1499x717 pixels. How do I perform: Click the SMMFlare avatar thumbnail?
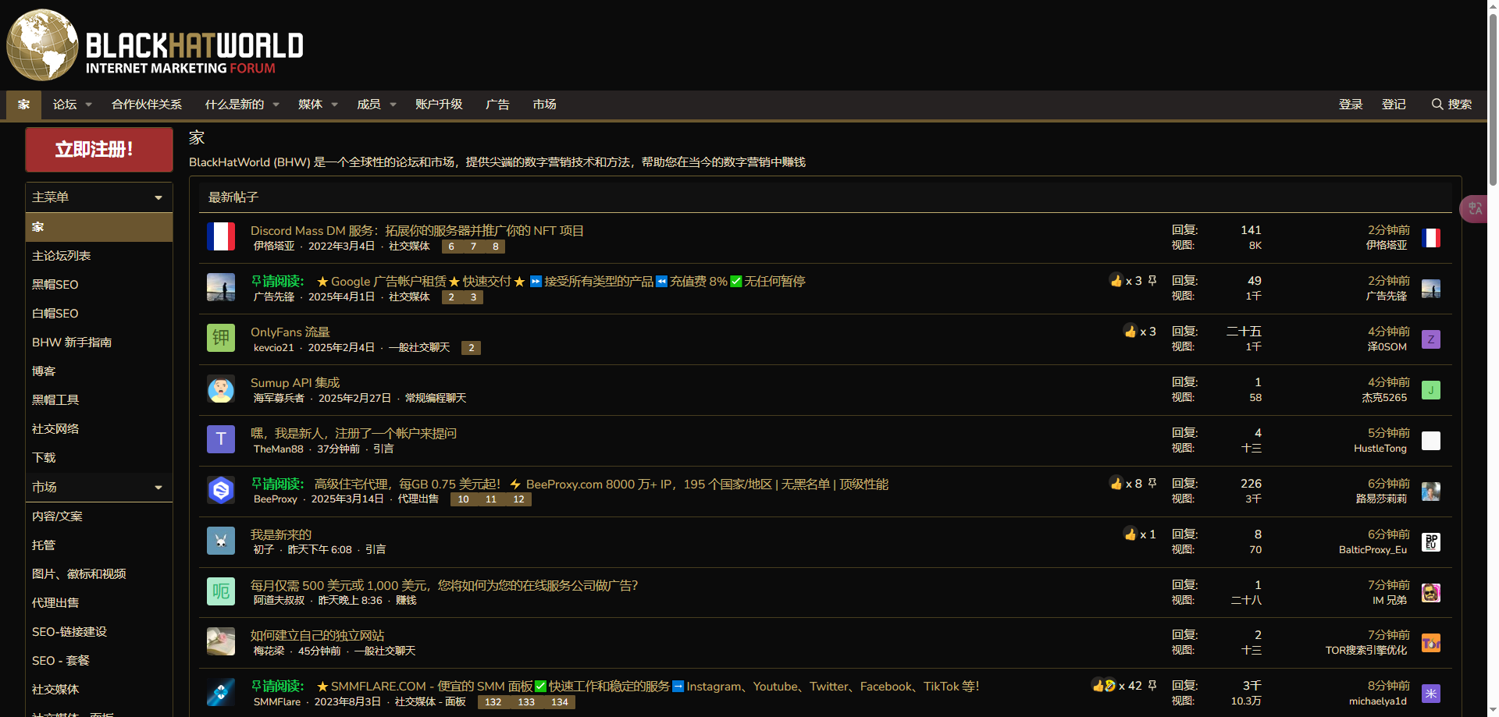point(221,692)
